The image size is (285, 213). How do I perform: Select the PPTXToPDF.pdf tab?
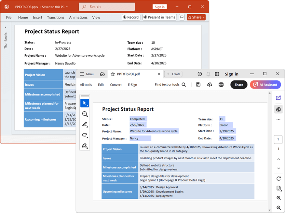click(135, 74)
